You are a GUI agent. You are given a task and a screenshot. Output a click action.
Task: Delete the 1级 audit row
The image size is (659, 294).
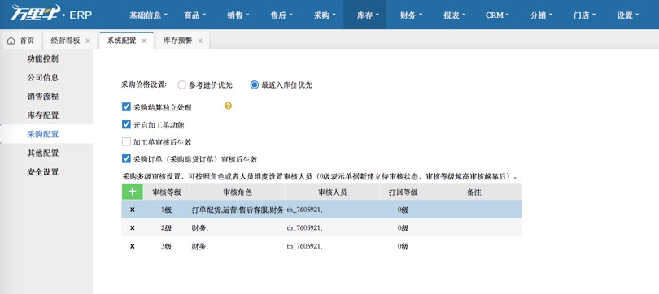click(133, 210)
